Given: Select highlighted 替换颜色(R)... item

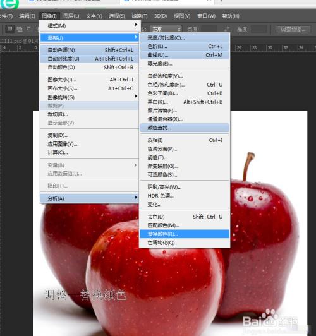Looking at the screenshot, I should tap(185, 234).
